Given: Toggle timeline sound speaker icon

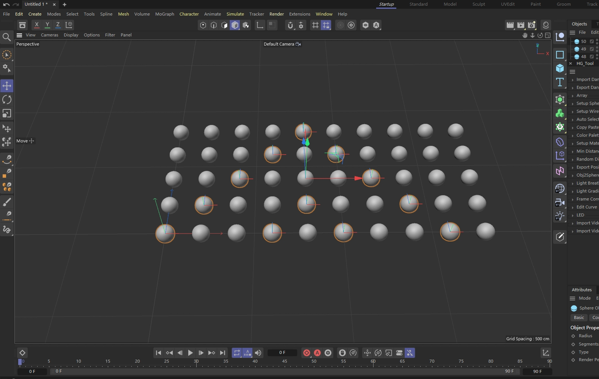Looking at the screenshot, I should [258, 353].
